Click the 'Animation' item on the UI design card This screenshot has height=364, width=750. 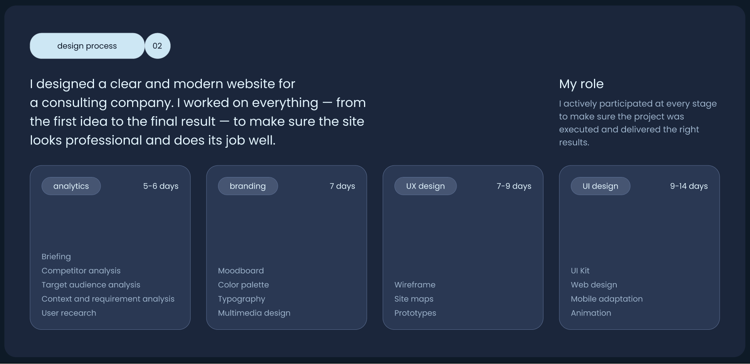pos(591,313)
